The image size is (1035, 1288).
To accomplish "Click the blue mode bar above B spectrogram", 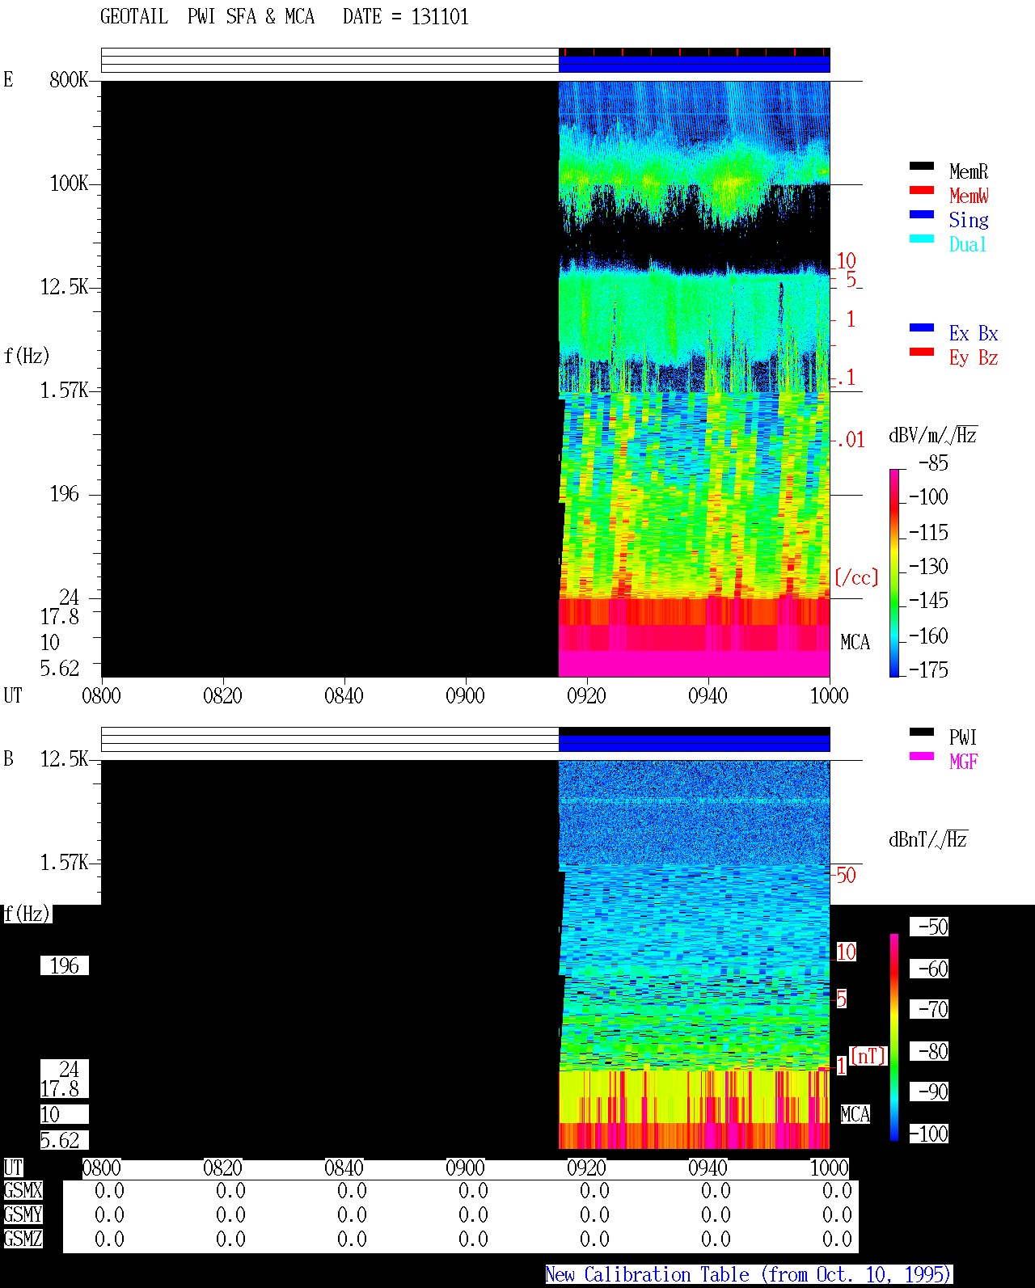I will click(694, 743).
